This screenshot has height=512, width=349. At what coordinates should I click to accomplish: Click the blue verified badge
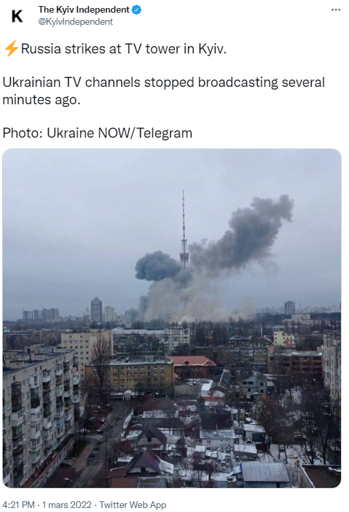pos(137,10)
